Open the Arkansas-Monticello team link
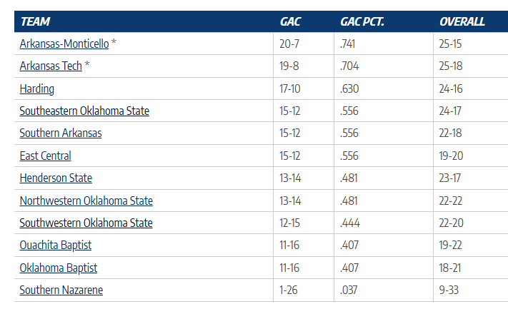Viewport: 508px width, 309px height. pyautogui.click(x=64, y=44)
